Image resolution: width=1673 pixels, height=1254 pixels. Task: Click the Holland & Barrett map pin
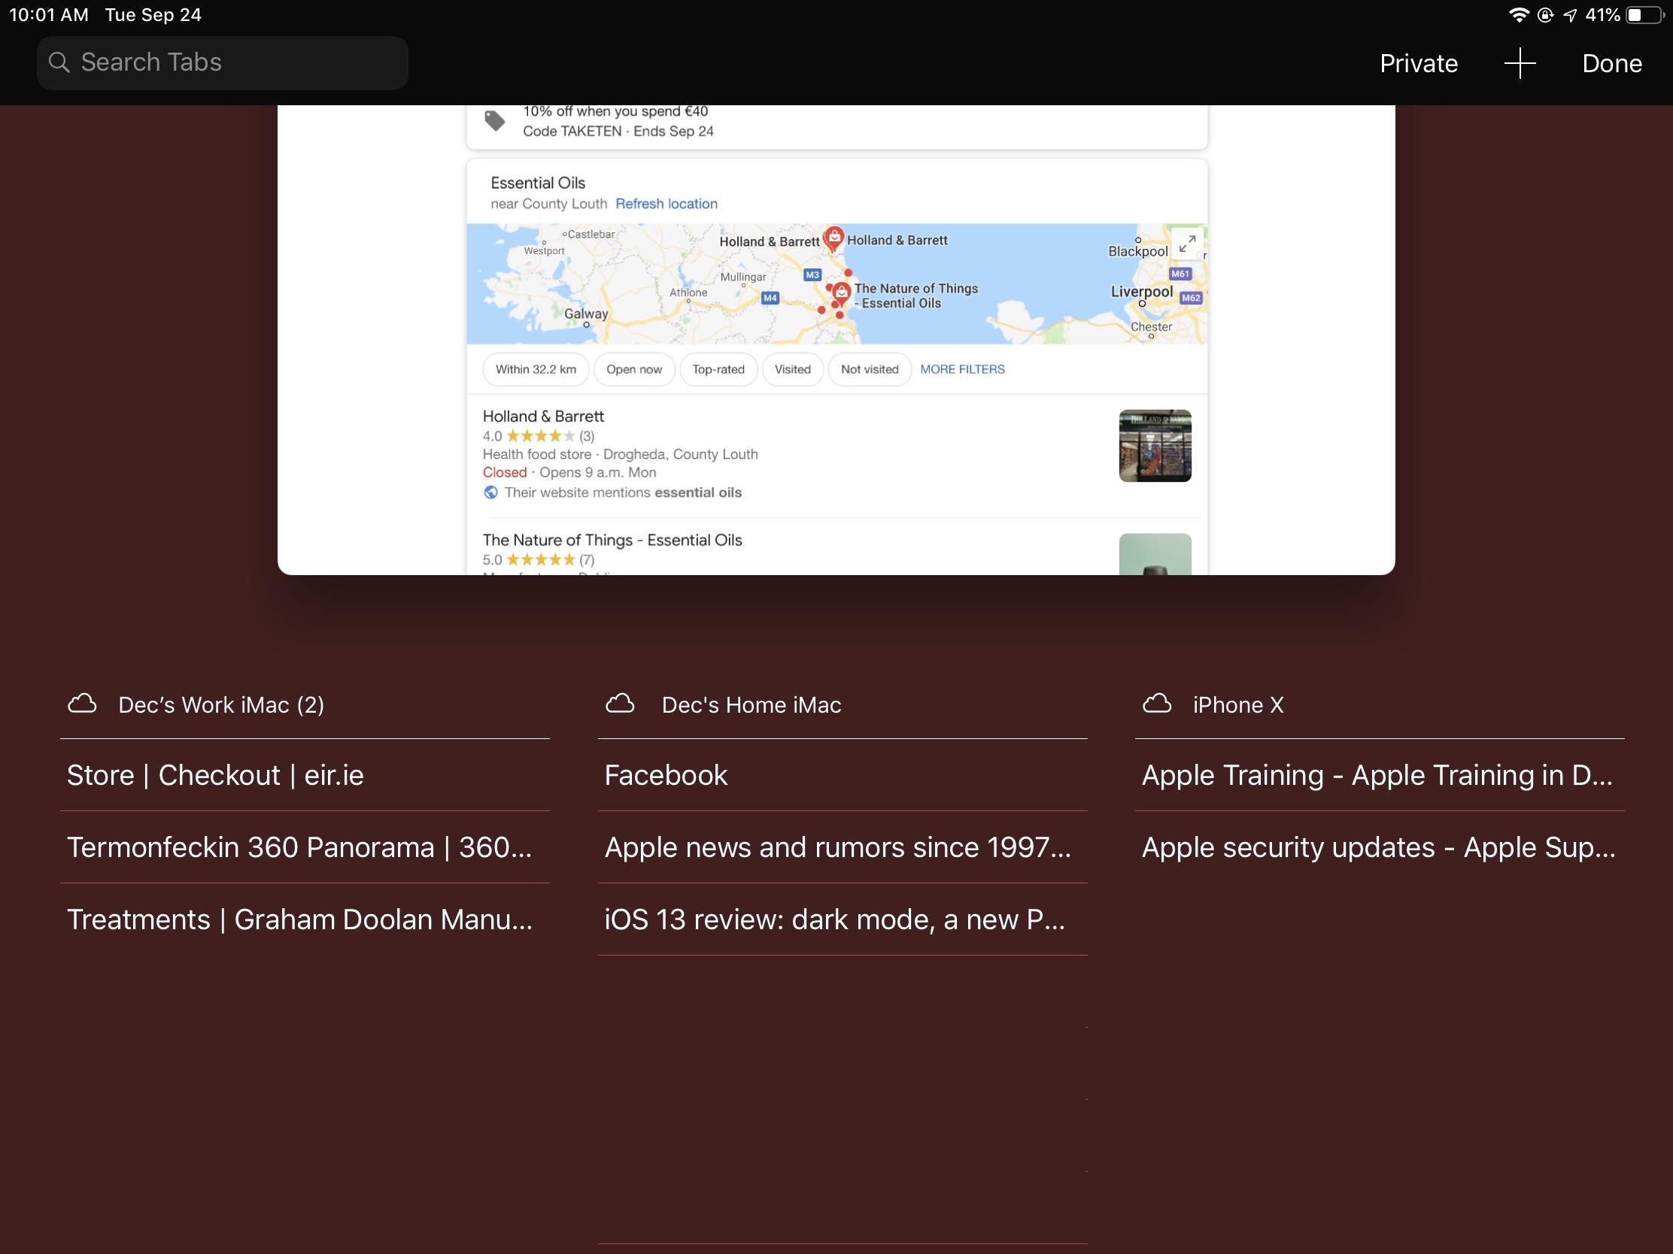(x=833, y=238)
